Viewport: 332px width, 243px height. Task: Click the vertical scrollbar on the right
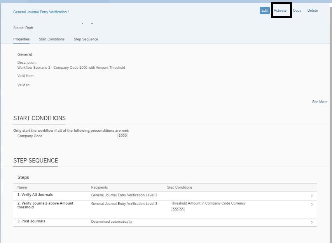point(331,125)
